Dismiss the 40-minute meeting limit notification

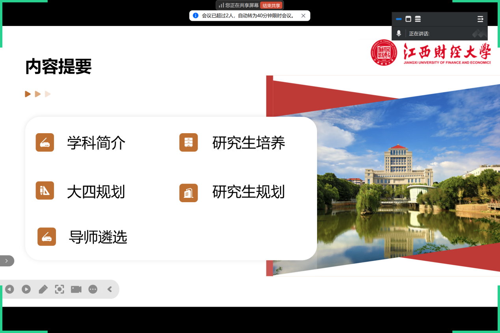pos(303,16)
